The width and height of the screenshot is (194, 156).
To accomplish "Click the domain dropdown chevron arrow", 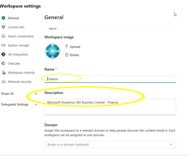I will (171, 145).
